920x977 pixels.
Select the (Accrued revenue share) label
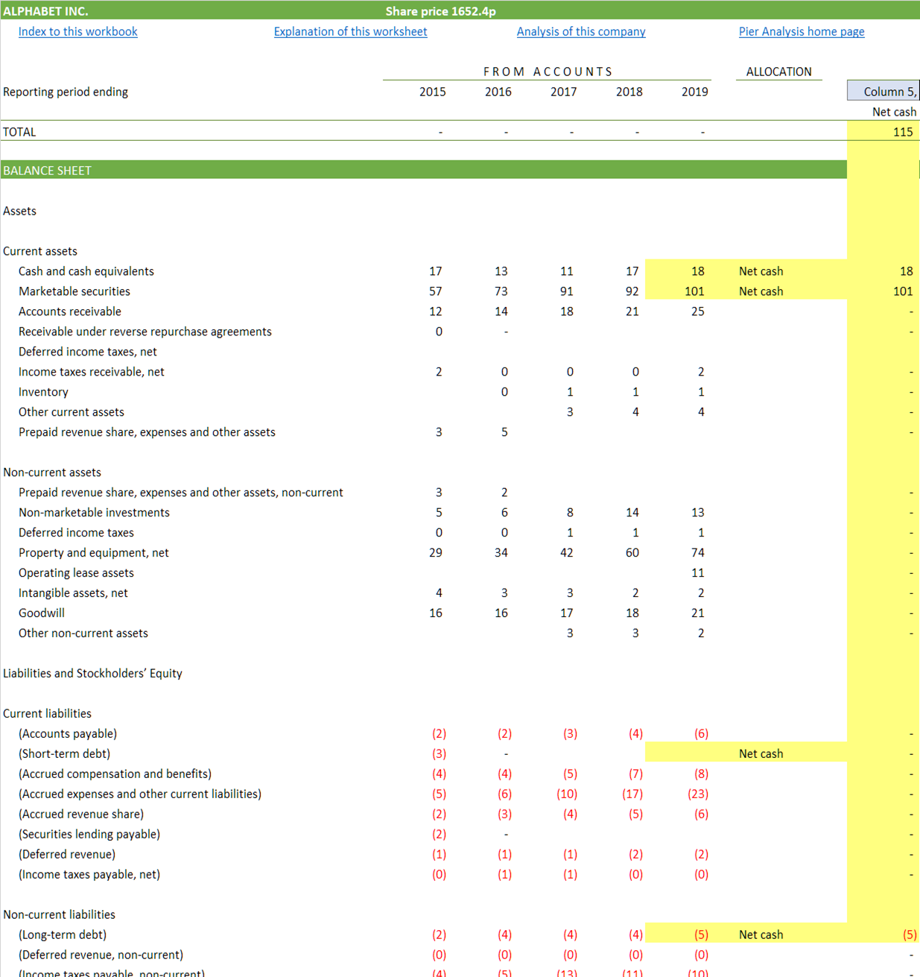click(81, 815)
